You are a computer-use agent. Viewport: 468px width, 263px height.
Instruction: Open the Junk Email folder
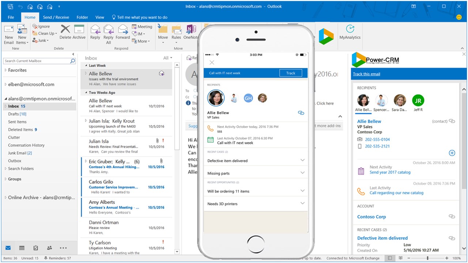20,153
